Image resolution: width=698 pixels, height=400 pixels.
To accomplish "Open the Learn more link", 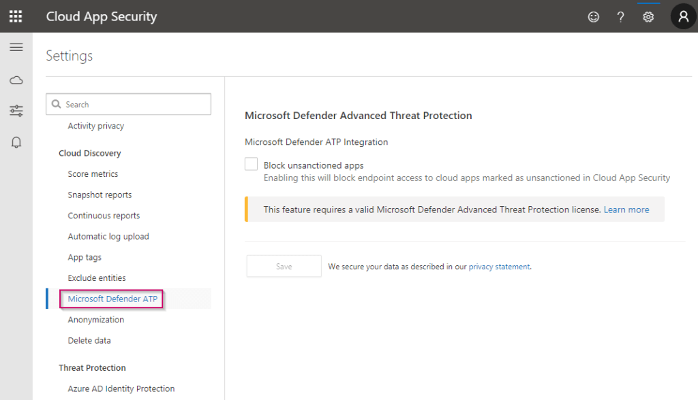I will click(x=626, y=210).
